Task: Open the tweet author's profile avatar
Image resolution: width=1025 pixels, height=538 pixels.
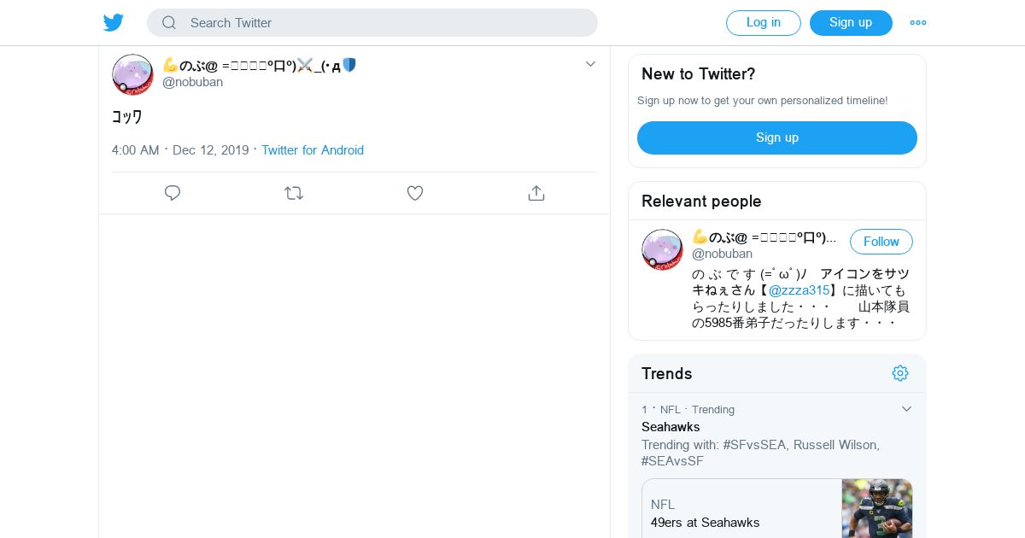Action: click(132, 74)
